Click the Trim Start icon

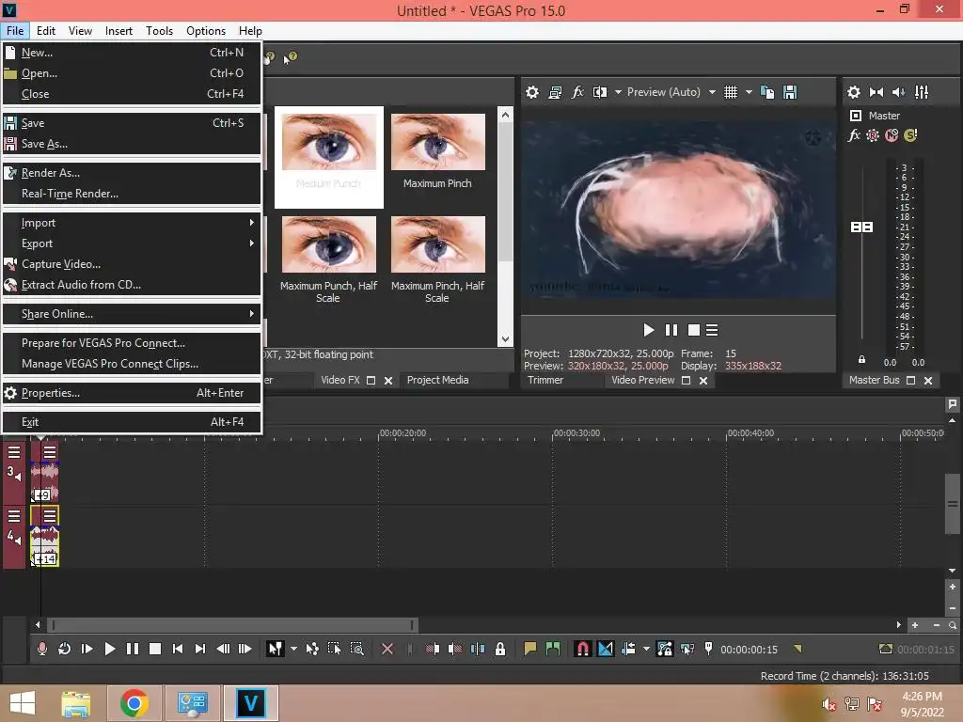pos(433,649)
